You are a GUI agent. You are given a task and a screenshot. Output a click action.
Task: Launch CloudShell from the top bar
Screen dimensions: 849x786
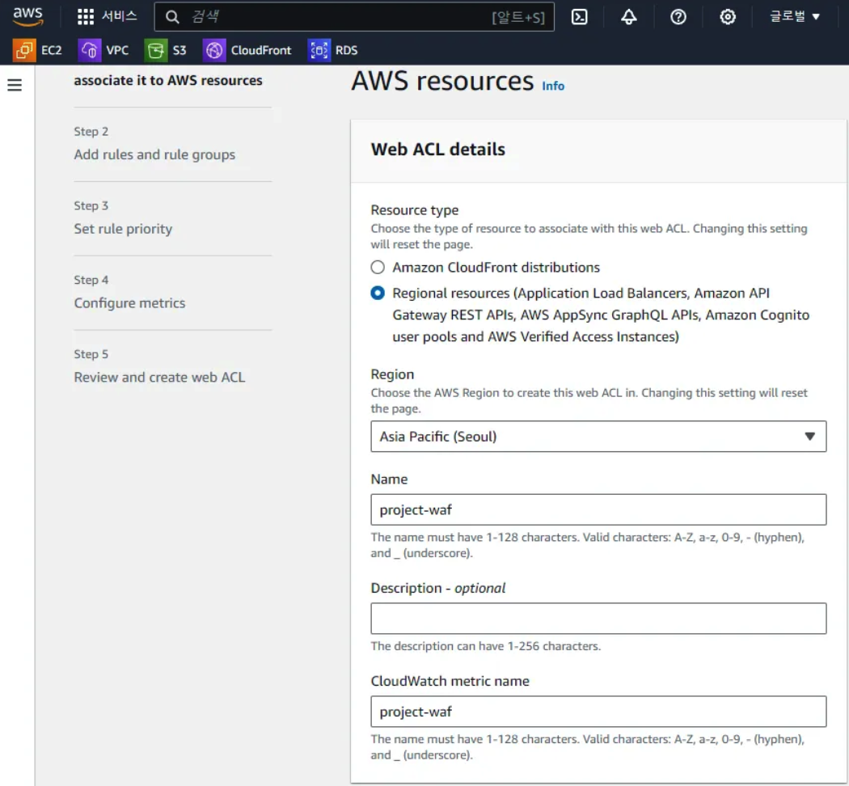tap(579, 17)
